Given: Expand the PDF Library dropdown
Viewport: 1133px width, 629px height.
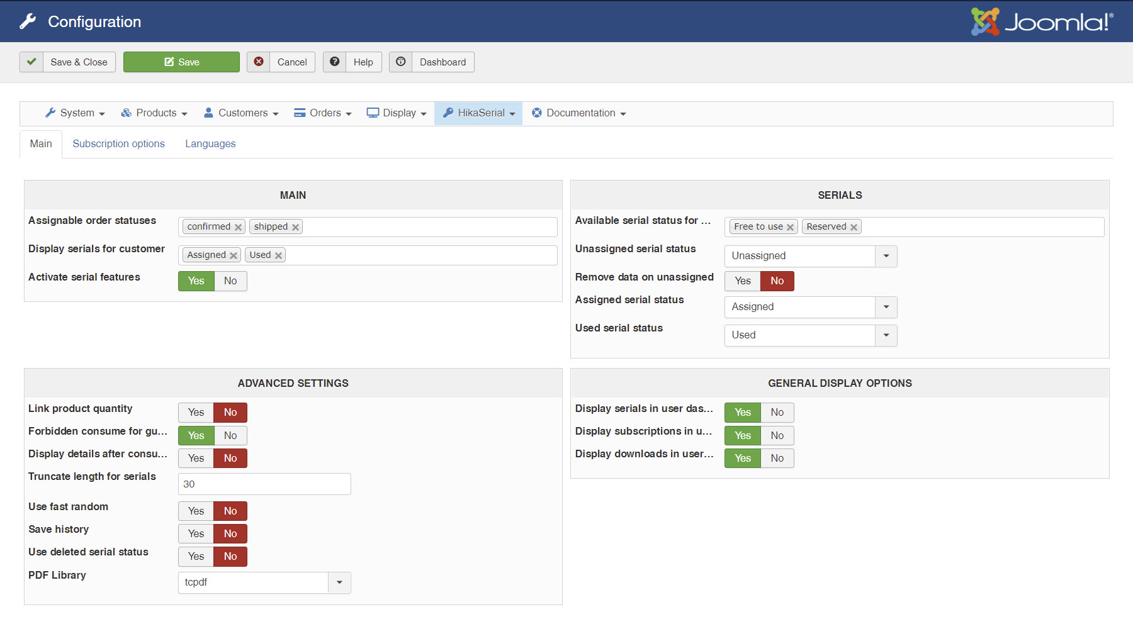Looking at the screenshot, I should 339,582.
